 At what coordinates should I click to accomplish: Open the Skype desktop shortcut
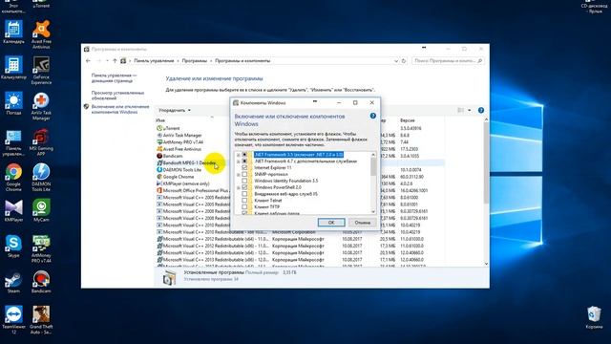coord(13,247)
